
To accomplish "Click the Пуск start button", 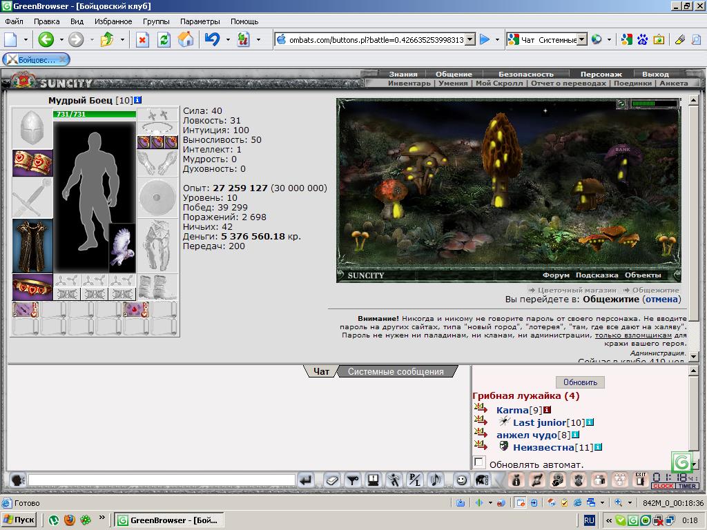I will coord(19,520).
